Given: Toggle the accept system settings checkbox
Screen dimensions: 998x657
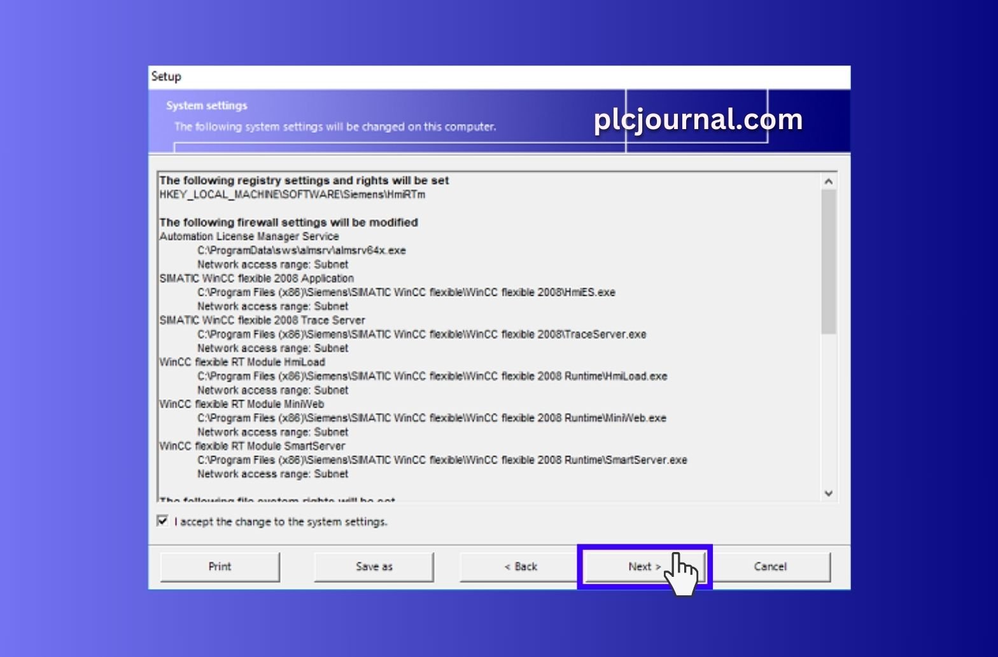Looking at the screenshot, I should [163, 521].
